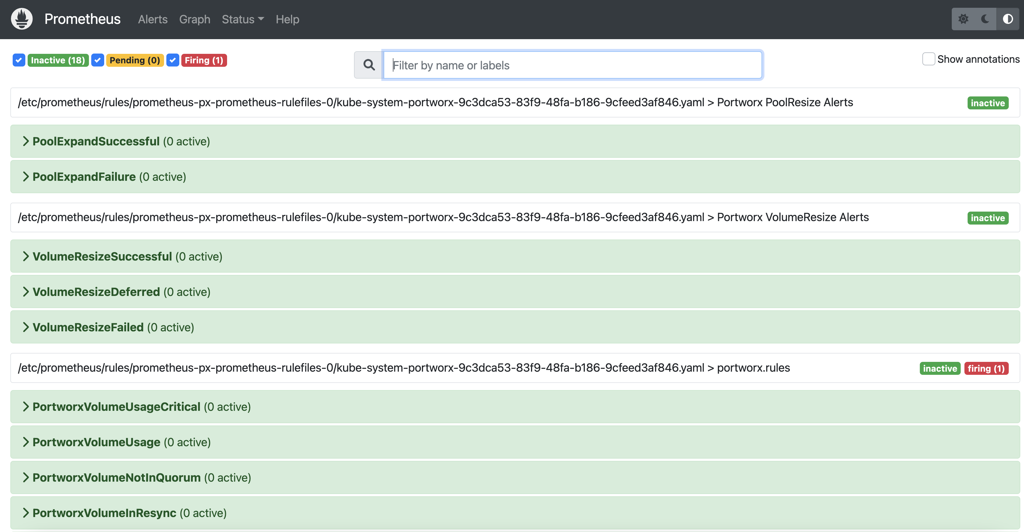Click the Firing (1) badge button
1024x532 pixels.
[x=203, y=60]
